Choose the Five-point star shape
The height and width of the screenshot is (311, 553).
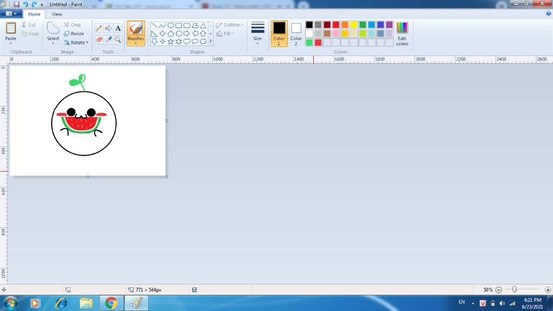coord(171,42)
